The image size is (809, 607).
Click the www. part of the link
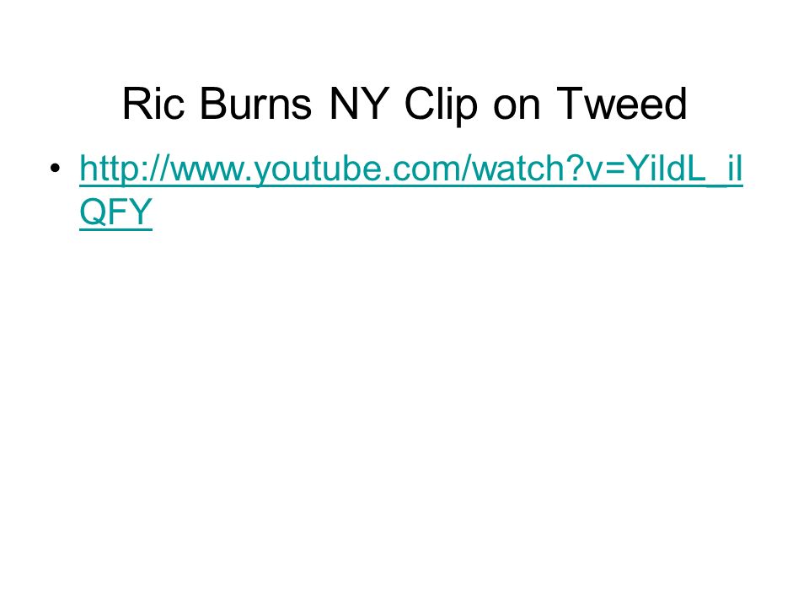coord(212,170)
